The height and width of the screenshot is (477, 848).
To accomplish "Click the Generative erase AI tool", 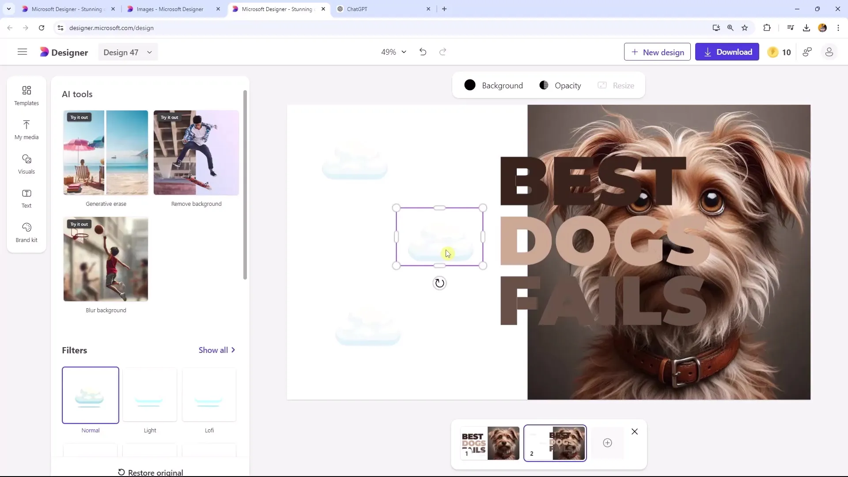I will click(106, 152).
